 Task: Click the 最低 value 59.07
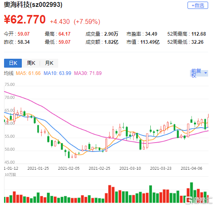pyautogui.click(x=64, y=42)
